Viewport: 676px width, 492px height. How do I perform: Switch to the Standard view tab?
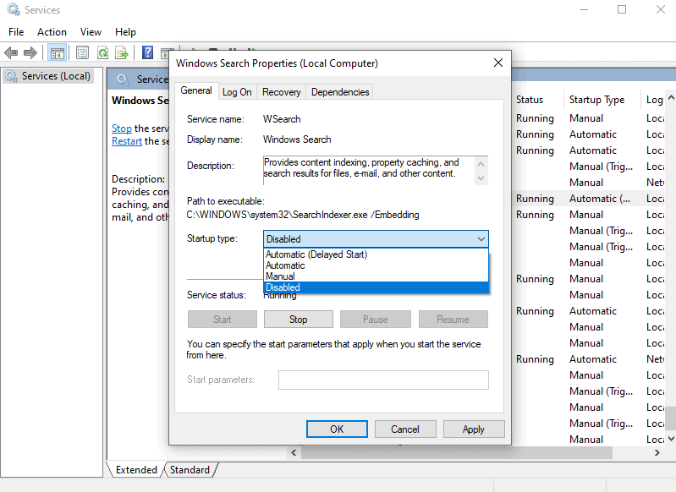[190, 469]
